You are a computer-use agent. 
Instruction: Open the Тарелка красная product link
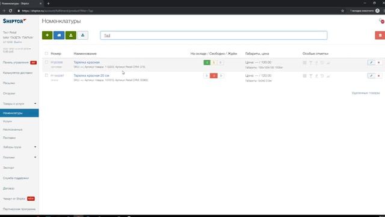[x=87, y=62]
